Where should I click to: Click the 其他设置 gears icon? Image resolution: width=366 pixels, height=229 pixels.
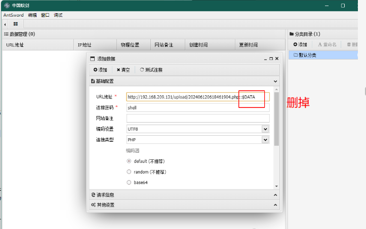pos(93,205)
